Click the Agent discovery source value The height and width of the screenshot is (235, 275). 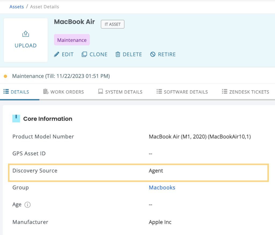coord(156,171)
